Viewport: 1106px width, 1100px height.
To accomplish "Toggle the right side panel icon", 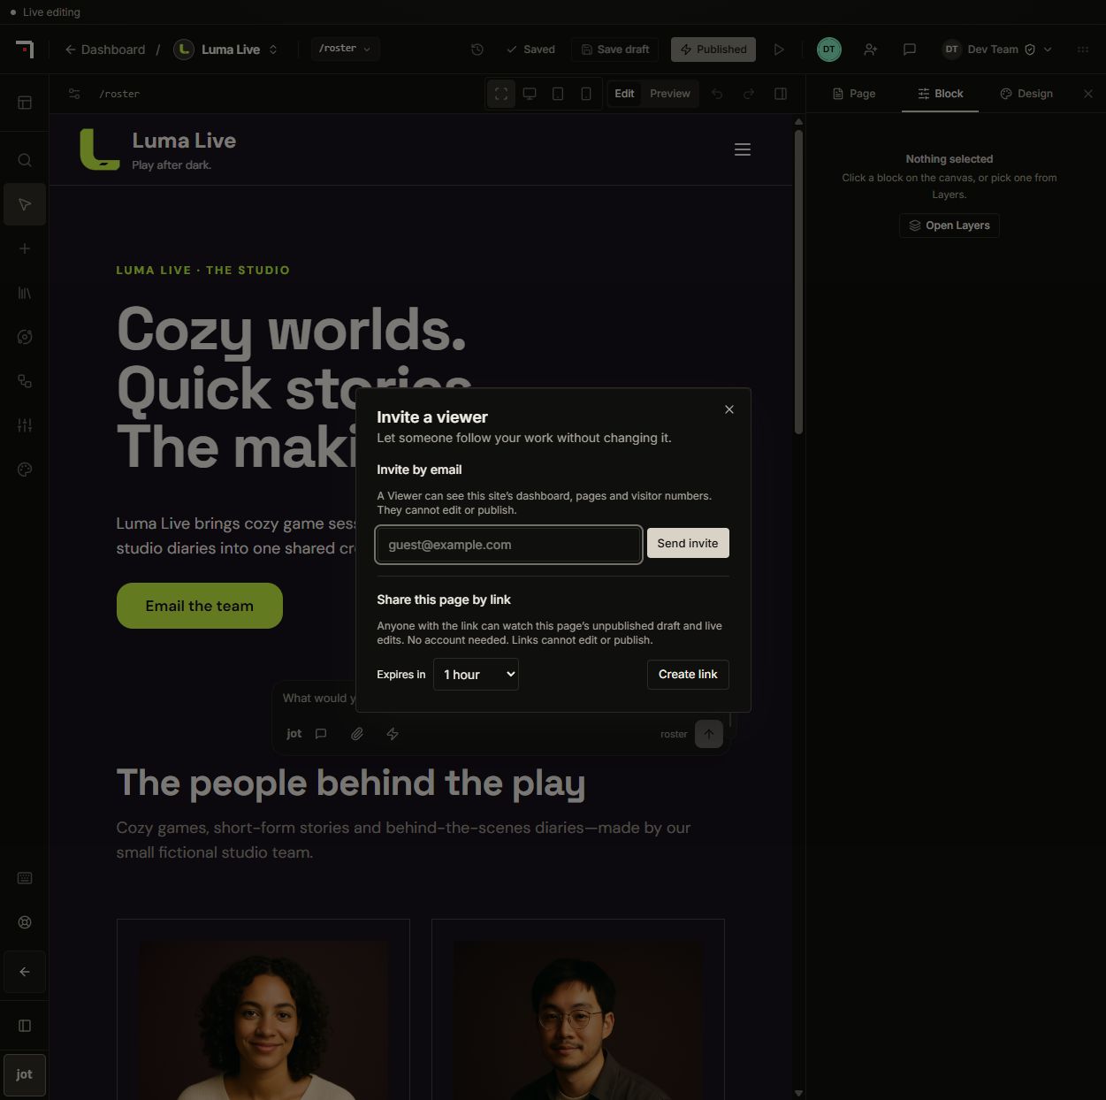I will (781, 94).
